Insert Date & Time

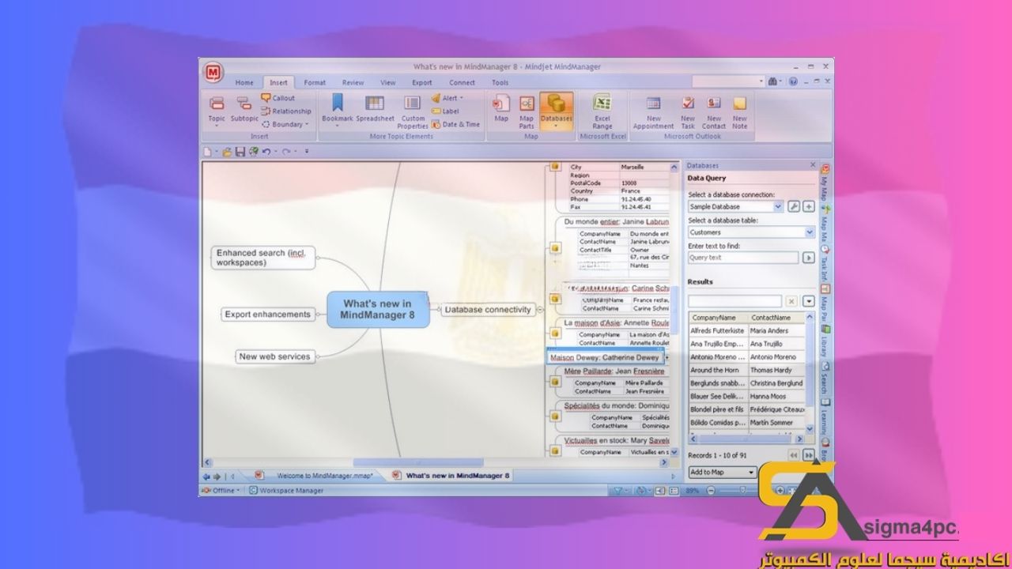[455, 124]
